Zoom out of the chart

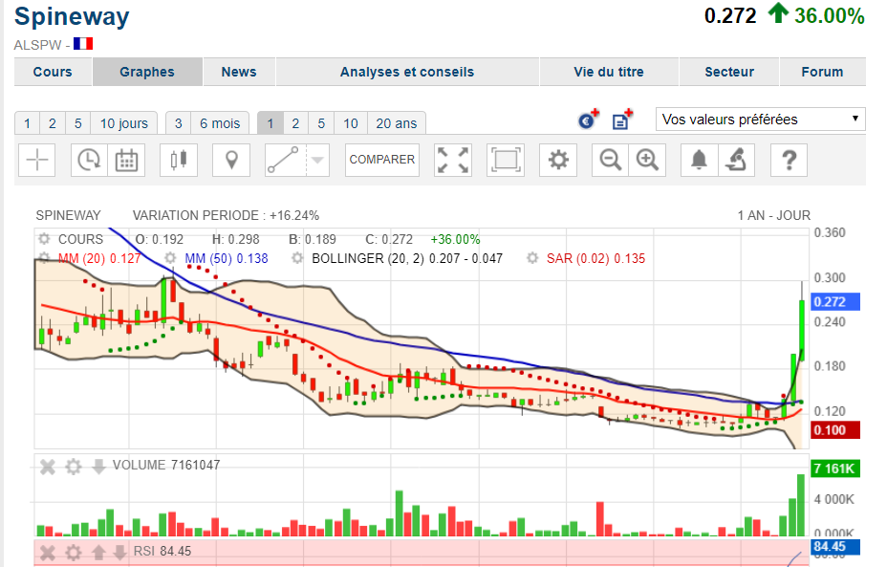click(x=610, y=160)
